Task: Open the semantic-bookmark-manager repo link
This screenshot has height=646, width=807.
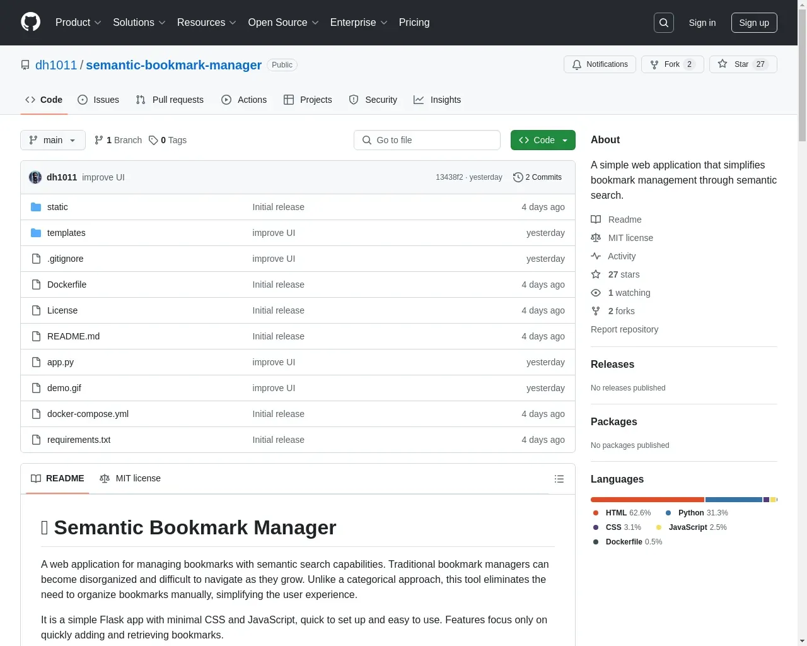Action: [x=173, y=65]
